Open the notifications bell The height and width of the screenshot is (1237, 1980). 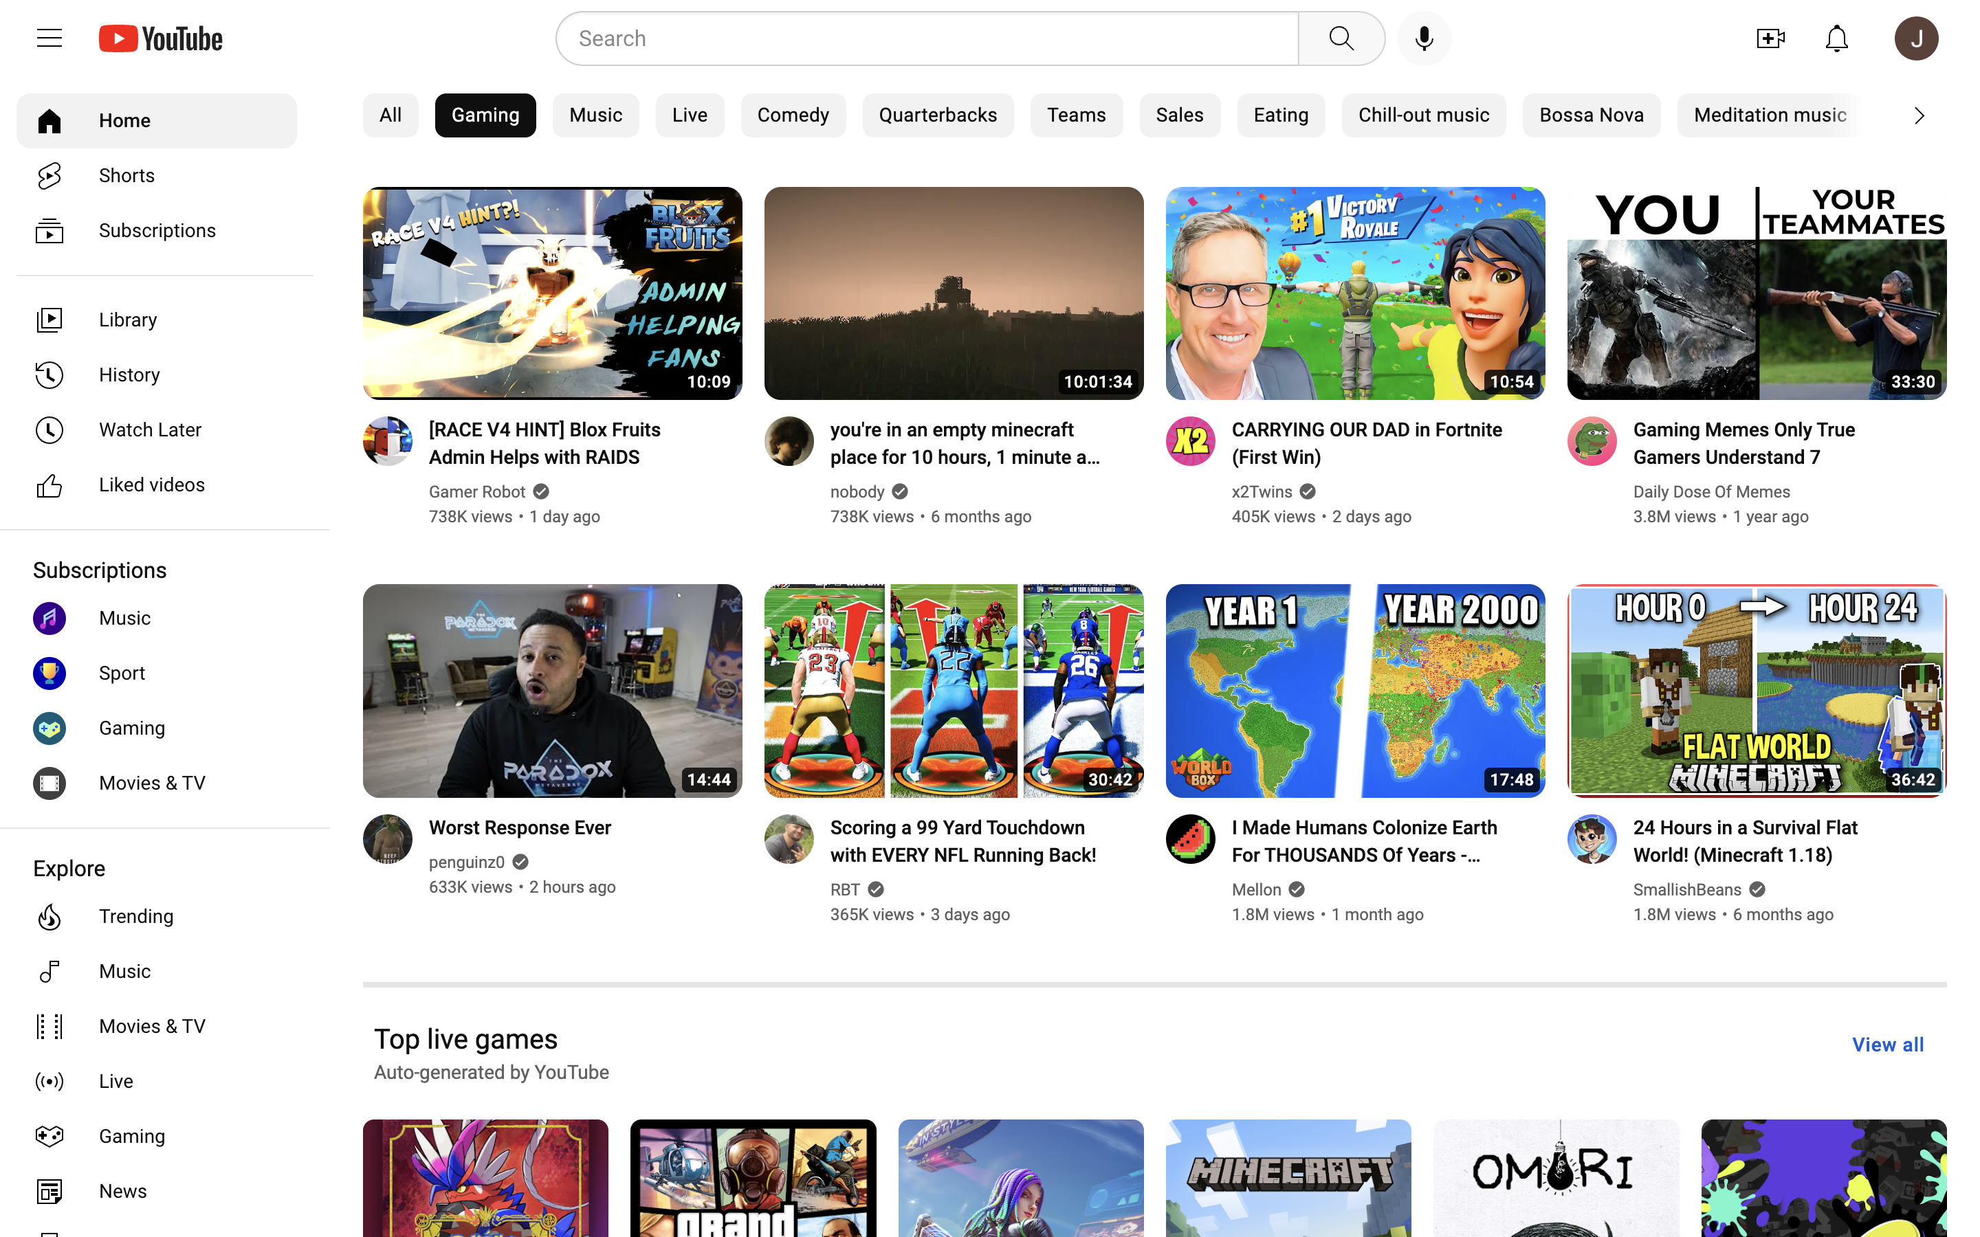[x=1837, y=38]
